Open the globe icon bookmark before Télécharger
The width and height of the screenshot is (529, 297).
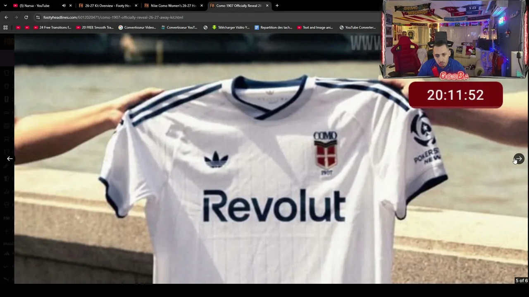click(x=205, y=28)
